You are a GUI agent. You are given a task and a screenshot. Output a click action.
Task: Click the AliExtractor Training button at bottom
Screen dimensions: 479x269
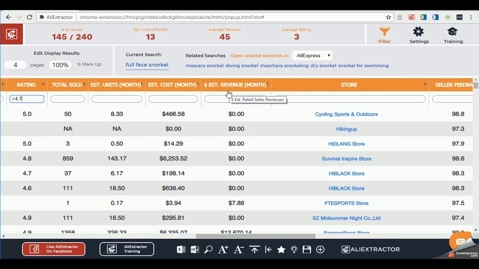126,249
